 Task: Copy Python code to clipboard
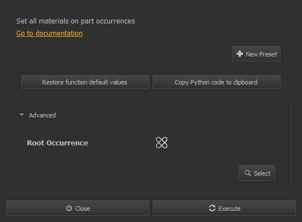(217, 82)
